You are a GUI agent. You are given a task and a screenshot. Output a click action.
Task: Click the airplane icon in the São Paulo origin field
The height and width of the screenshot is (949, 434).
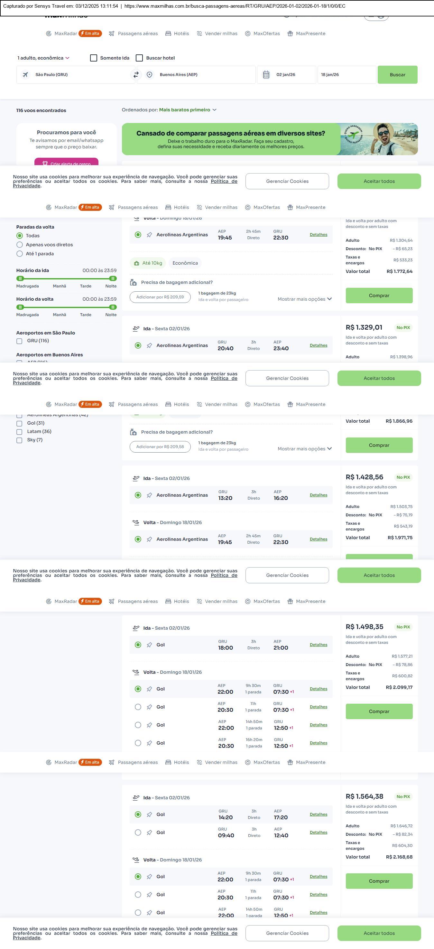(x=25, y=75)
